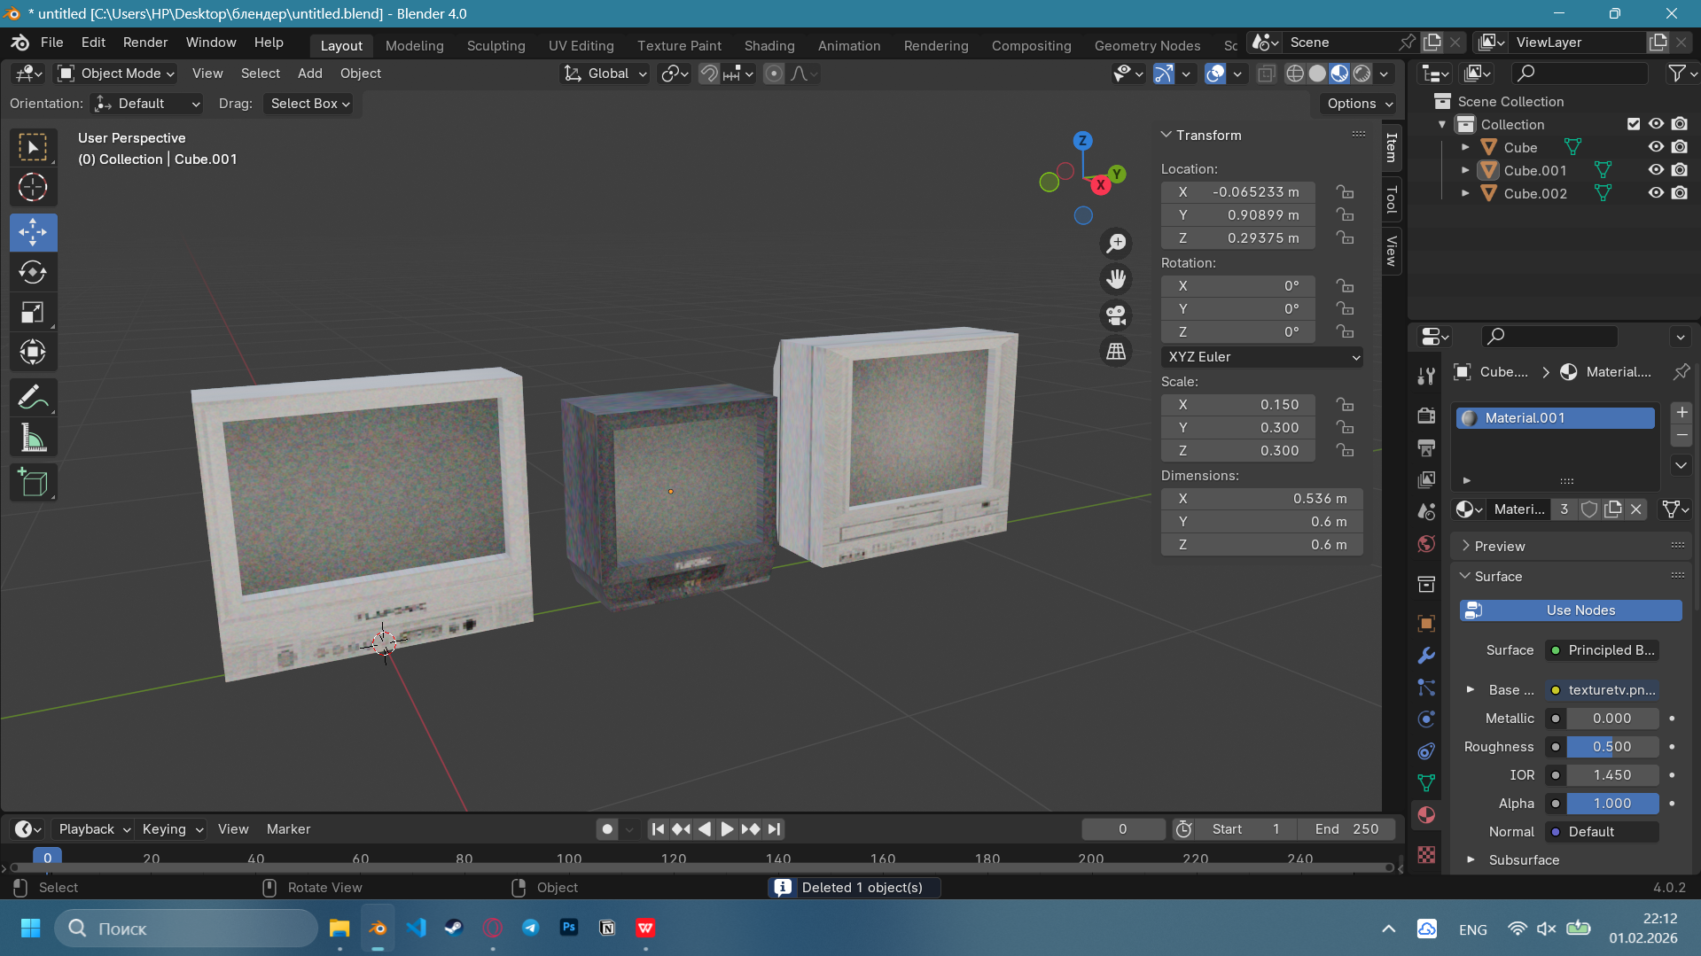Jump to the end frame
The height and width of the screenshot is (956, 1701).
(x=774, y=829)
